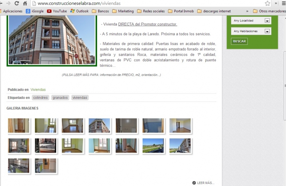Open the Portal Inmob bookmark folder
Viewport: 286px width, 186px height.
(181, 11)
